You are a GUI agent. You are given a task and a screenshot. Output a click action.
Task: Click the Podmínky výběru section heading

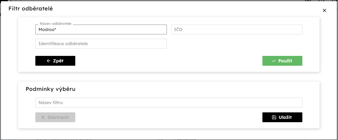[50, 89]
